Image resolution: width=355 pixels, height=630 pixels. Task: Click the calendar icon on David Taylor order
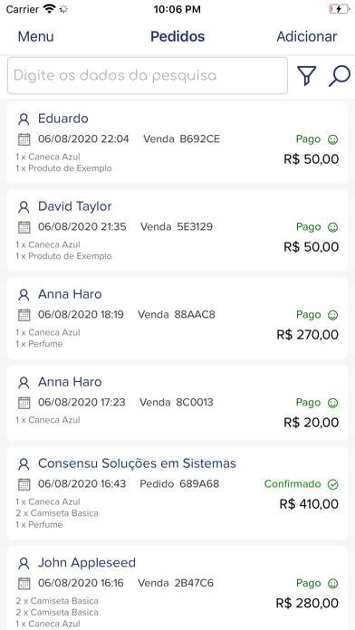(24, 227)
